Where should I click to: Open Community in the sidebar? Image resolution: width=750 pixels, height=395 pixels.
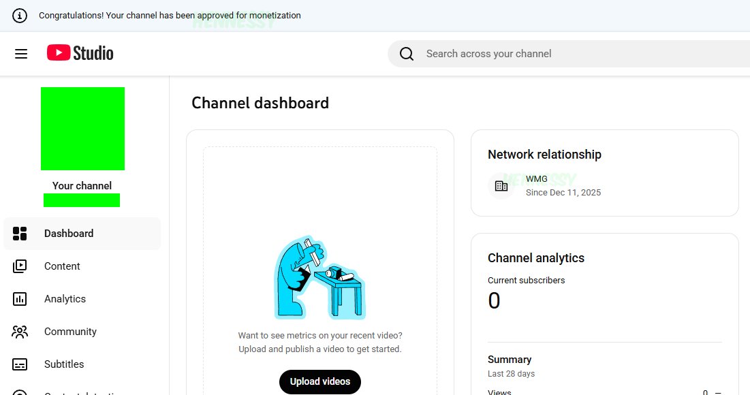82,332
